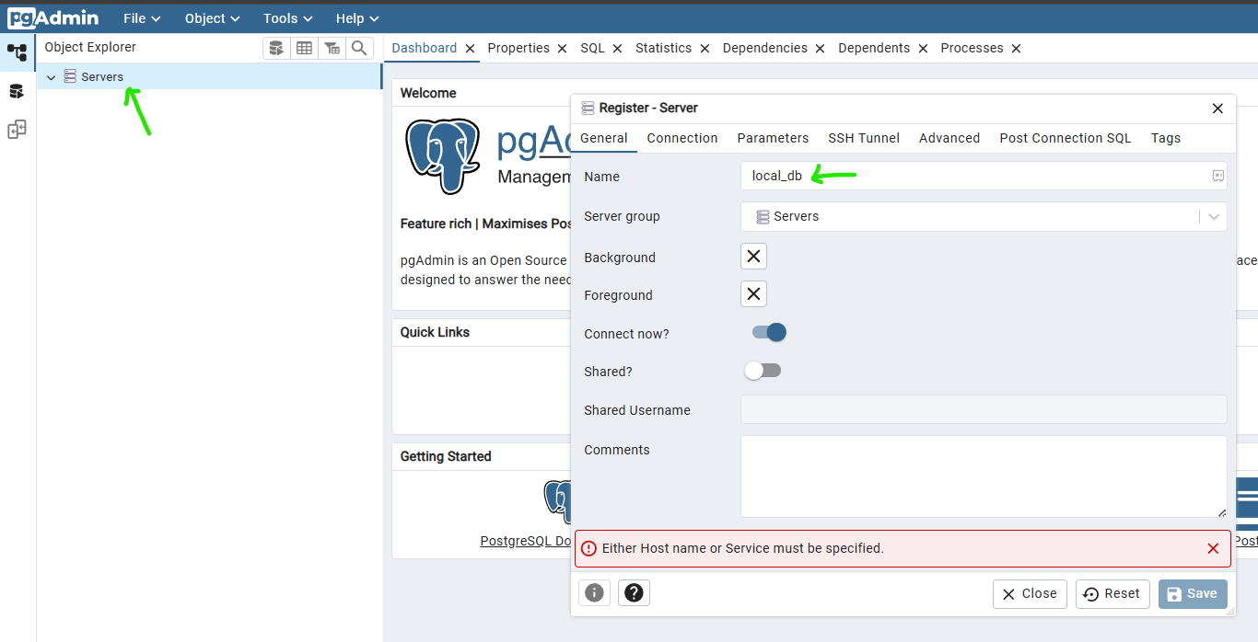Screen dimensions: 1258x642
Task: Collapse the Servers tree node chevron
Action: (51, 77)
